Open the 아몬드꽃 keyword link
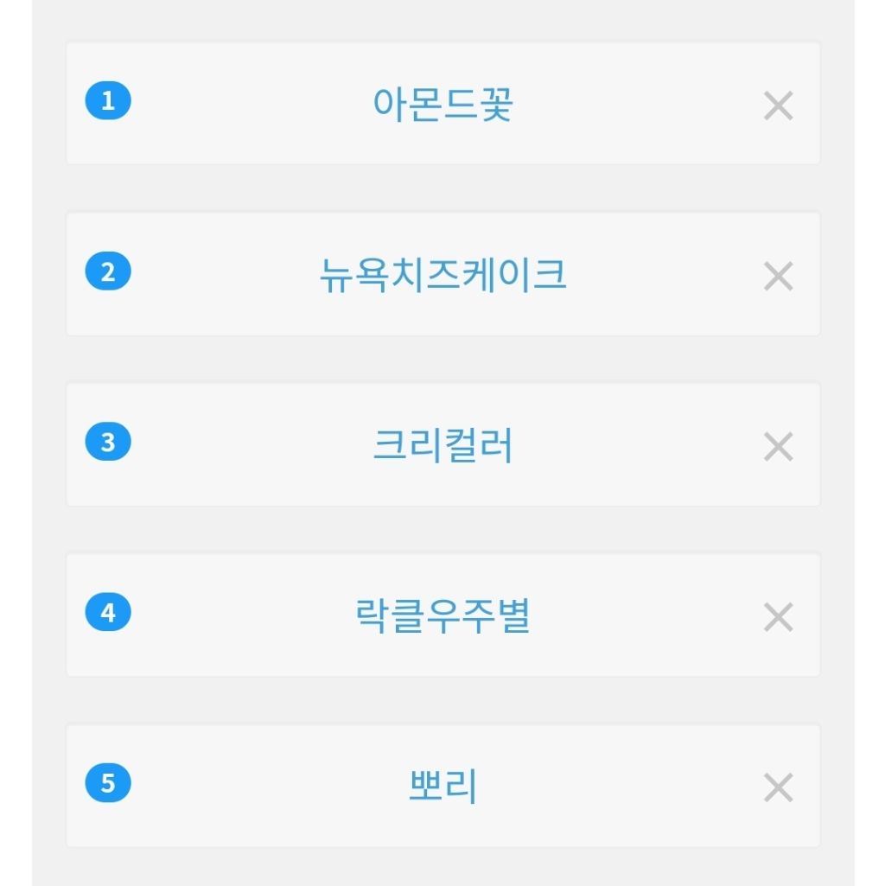 [442, 105]
